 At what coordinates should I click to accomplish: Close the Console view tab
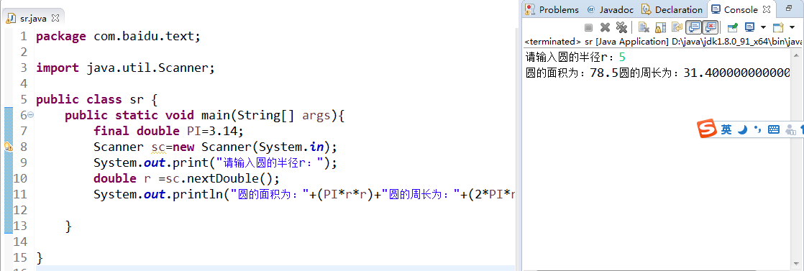(767, 9)
